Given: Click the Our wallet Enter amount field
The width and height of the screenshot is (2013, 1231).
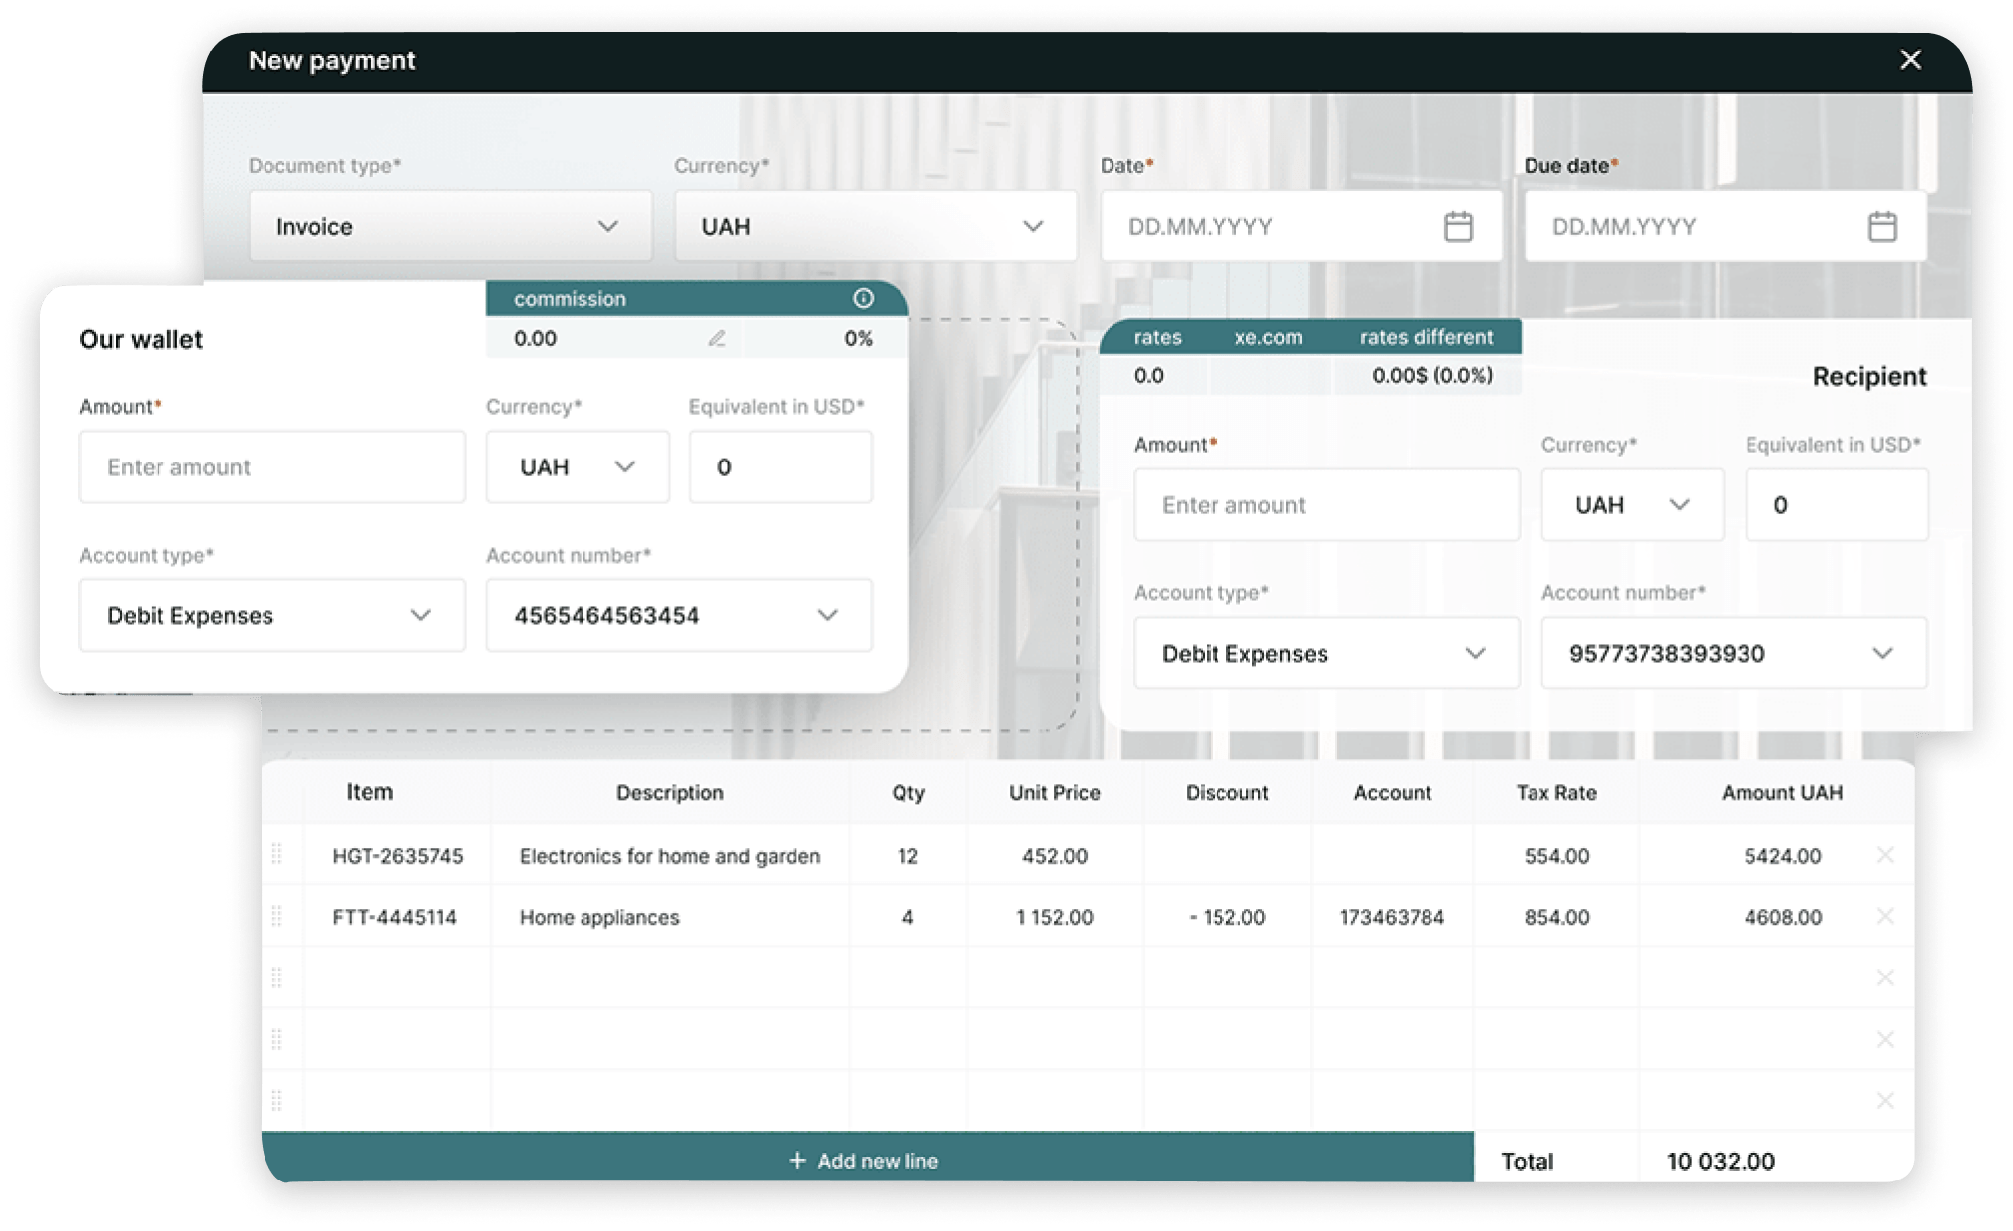Looking at the screenshot, I should point(271,467).
